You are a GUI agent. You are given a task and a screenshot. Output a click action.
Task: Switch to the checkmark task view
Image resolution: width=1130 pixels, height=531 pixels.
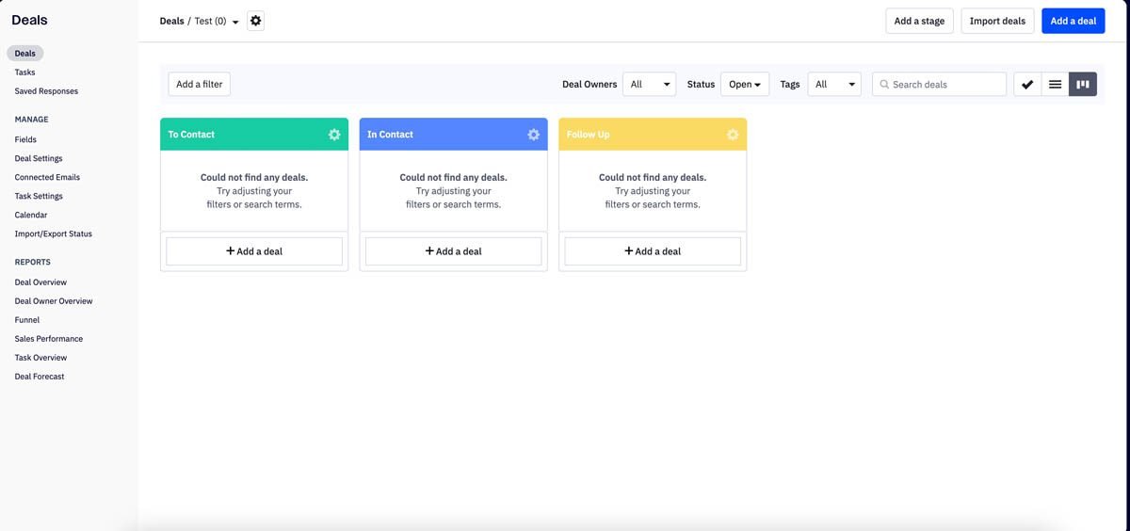1027,85
